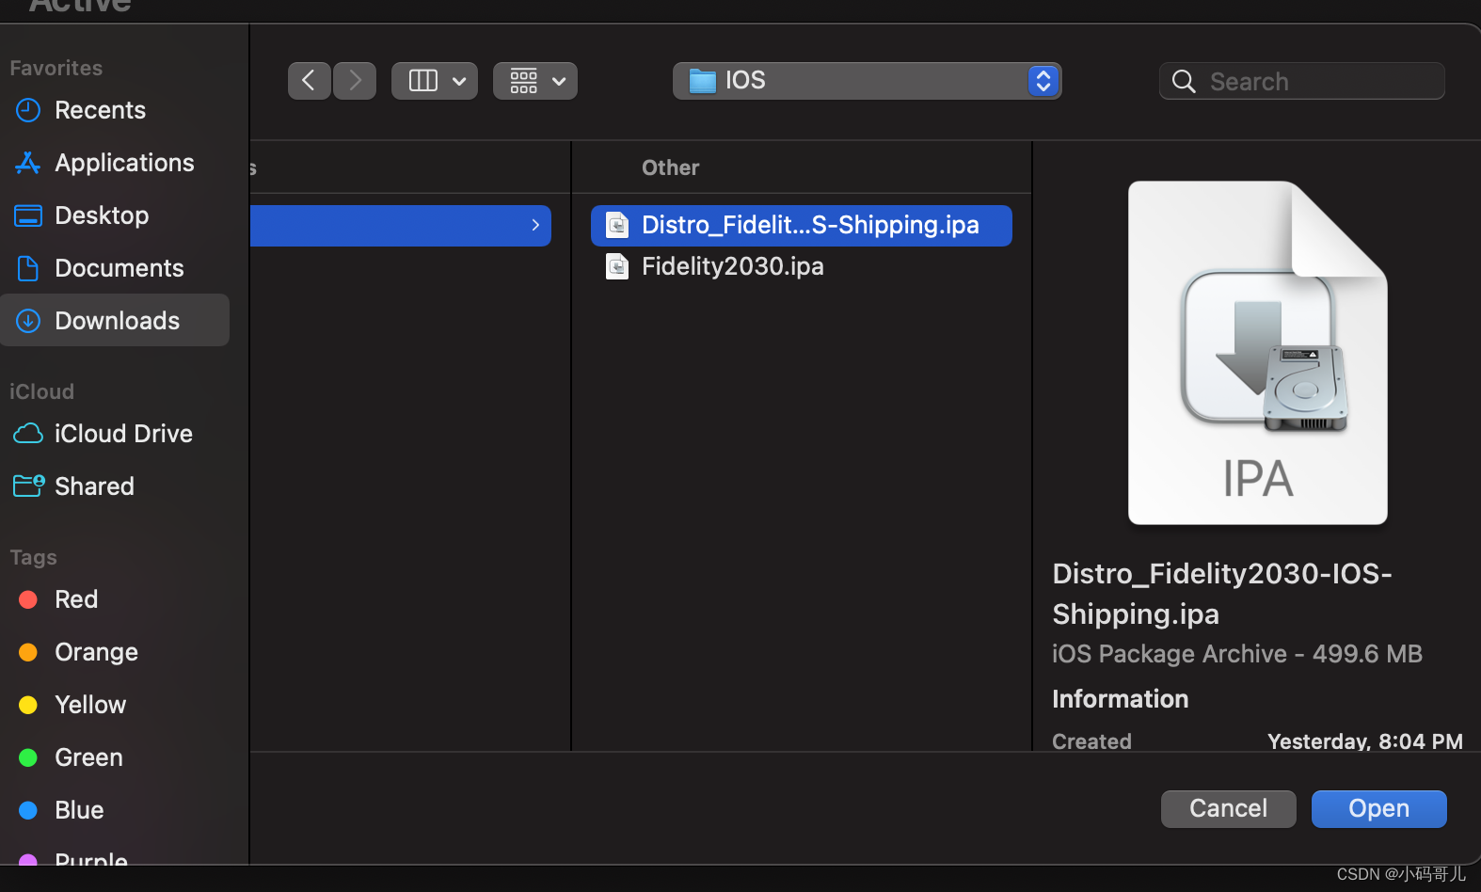This screenshot has height=892, width=1481.
Task: Click the Shared folder icon
Action: (x=28, y=486)
